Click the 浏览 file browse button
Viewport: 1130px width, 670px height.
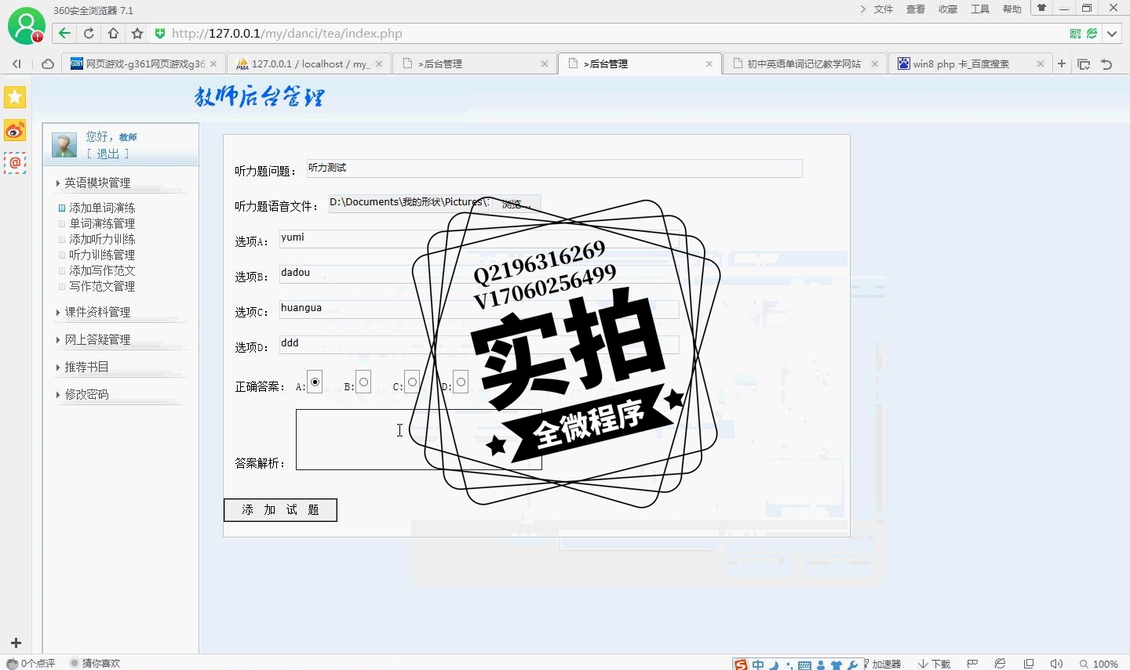[516, 204]
